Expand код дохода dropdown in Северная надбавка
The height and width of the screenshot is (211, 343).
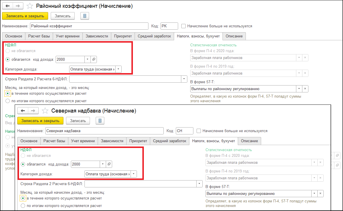point(103,164)
